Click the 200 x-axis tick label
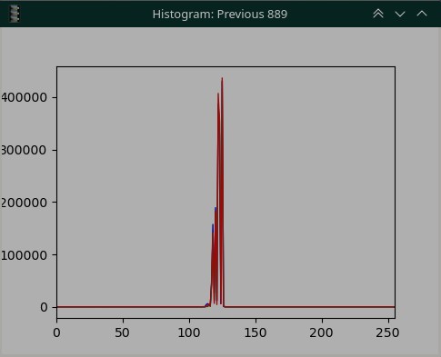Image resolution: width=441 pixels, height=357 pixels. pyautogui.click(x=321, y=332)
